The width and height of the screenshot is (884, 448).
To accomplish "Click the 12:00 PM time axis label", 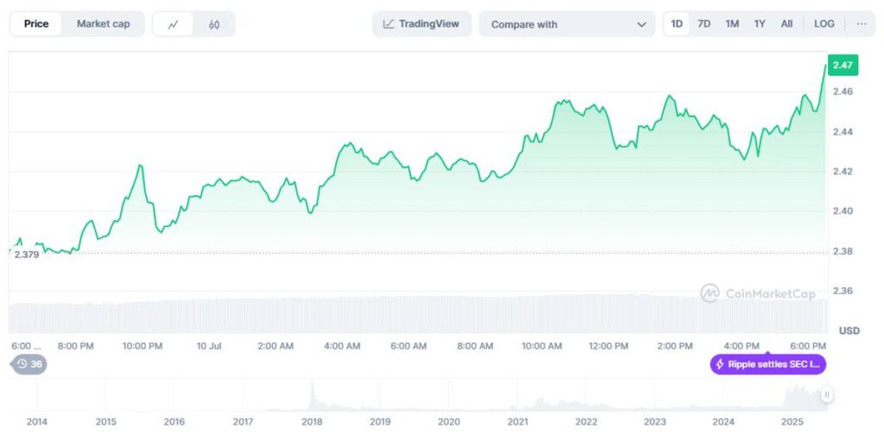I will point(609,346).
